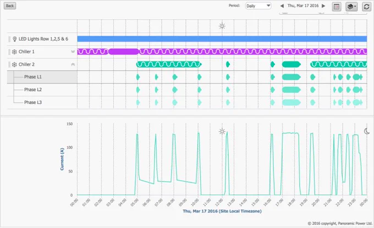
Task: Click the LED lights bulb icon
Action: coord(14,39)
